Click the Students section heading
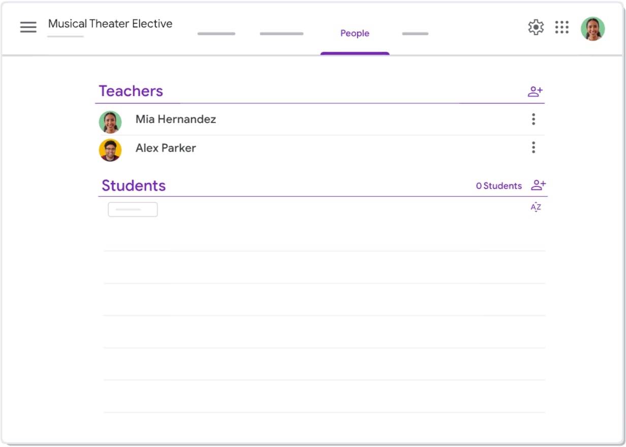Image resolution: width=626 pixels, height=447 pixels. click(x=134, y=185)
